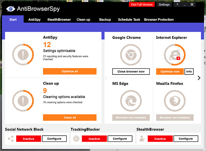Click Close browser now for Chrome
Screen dimensions: 206x151
pos(131,71)
